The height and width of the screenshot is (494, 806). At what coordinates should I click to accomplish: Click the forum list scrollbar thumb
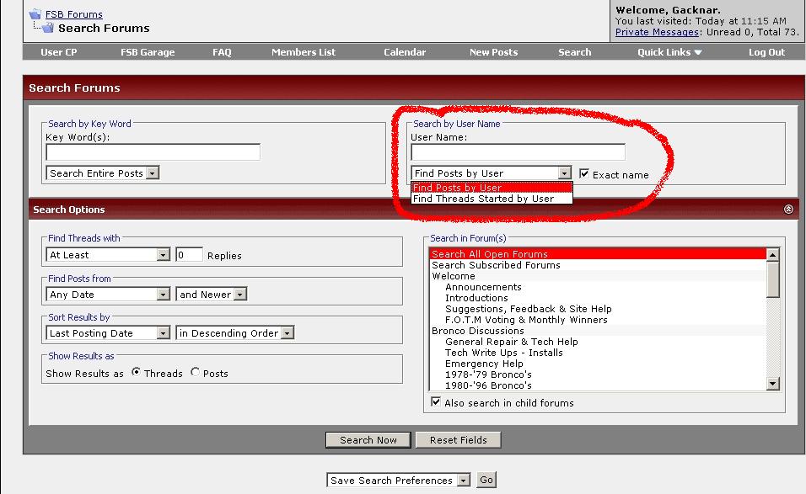[x=772, y=279]
